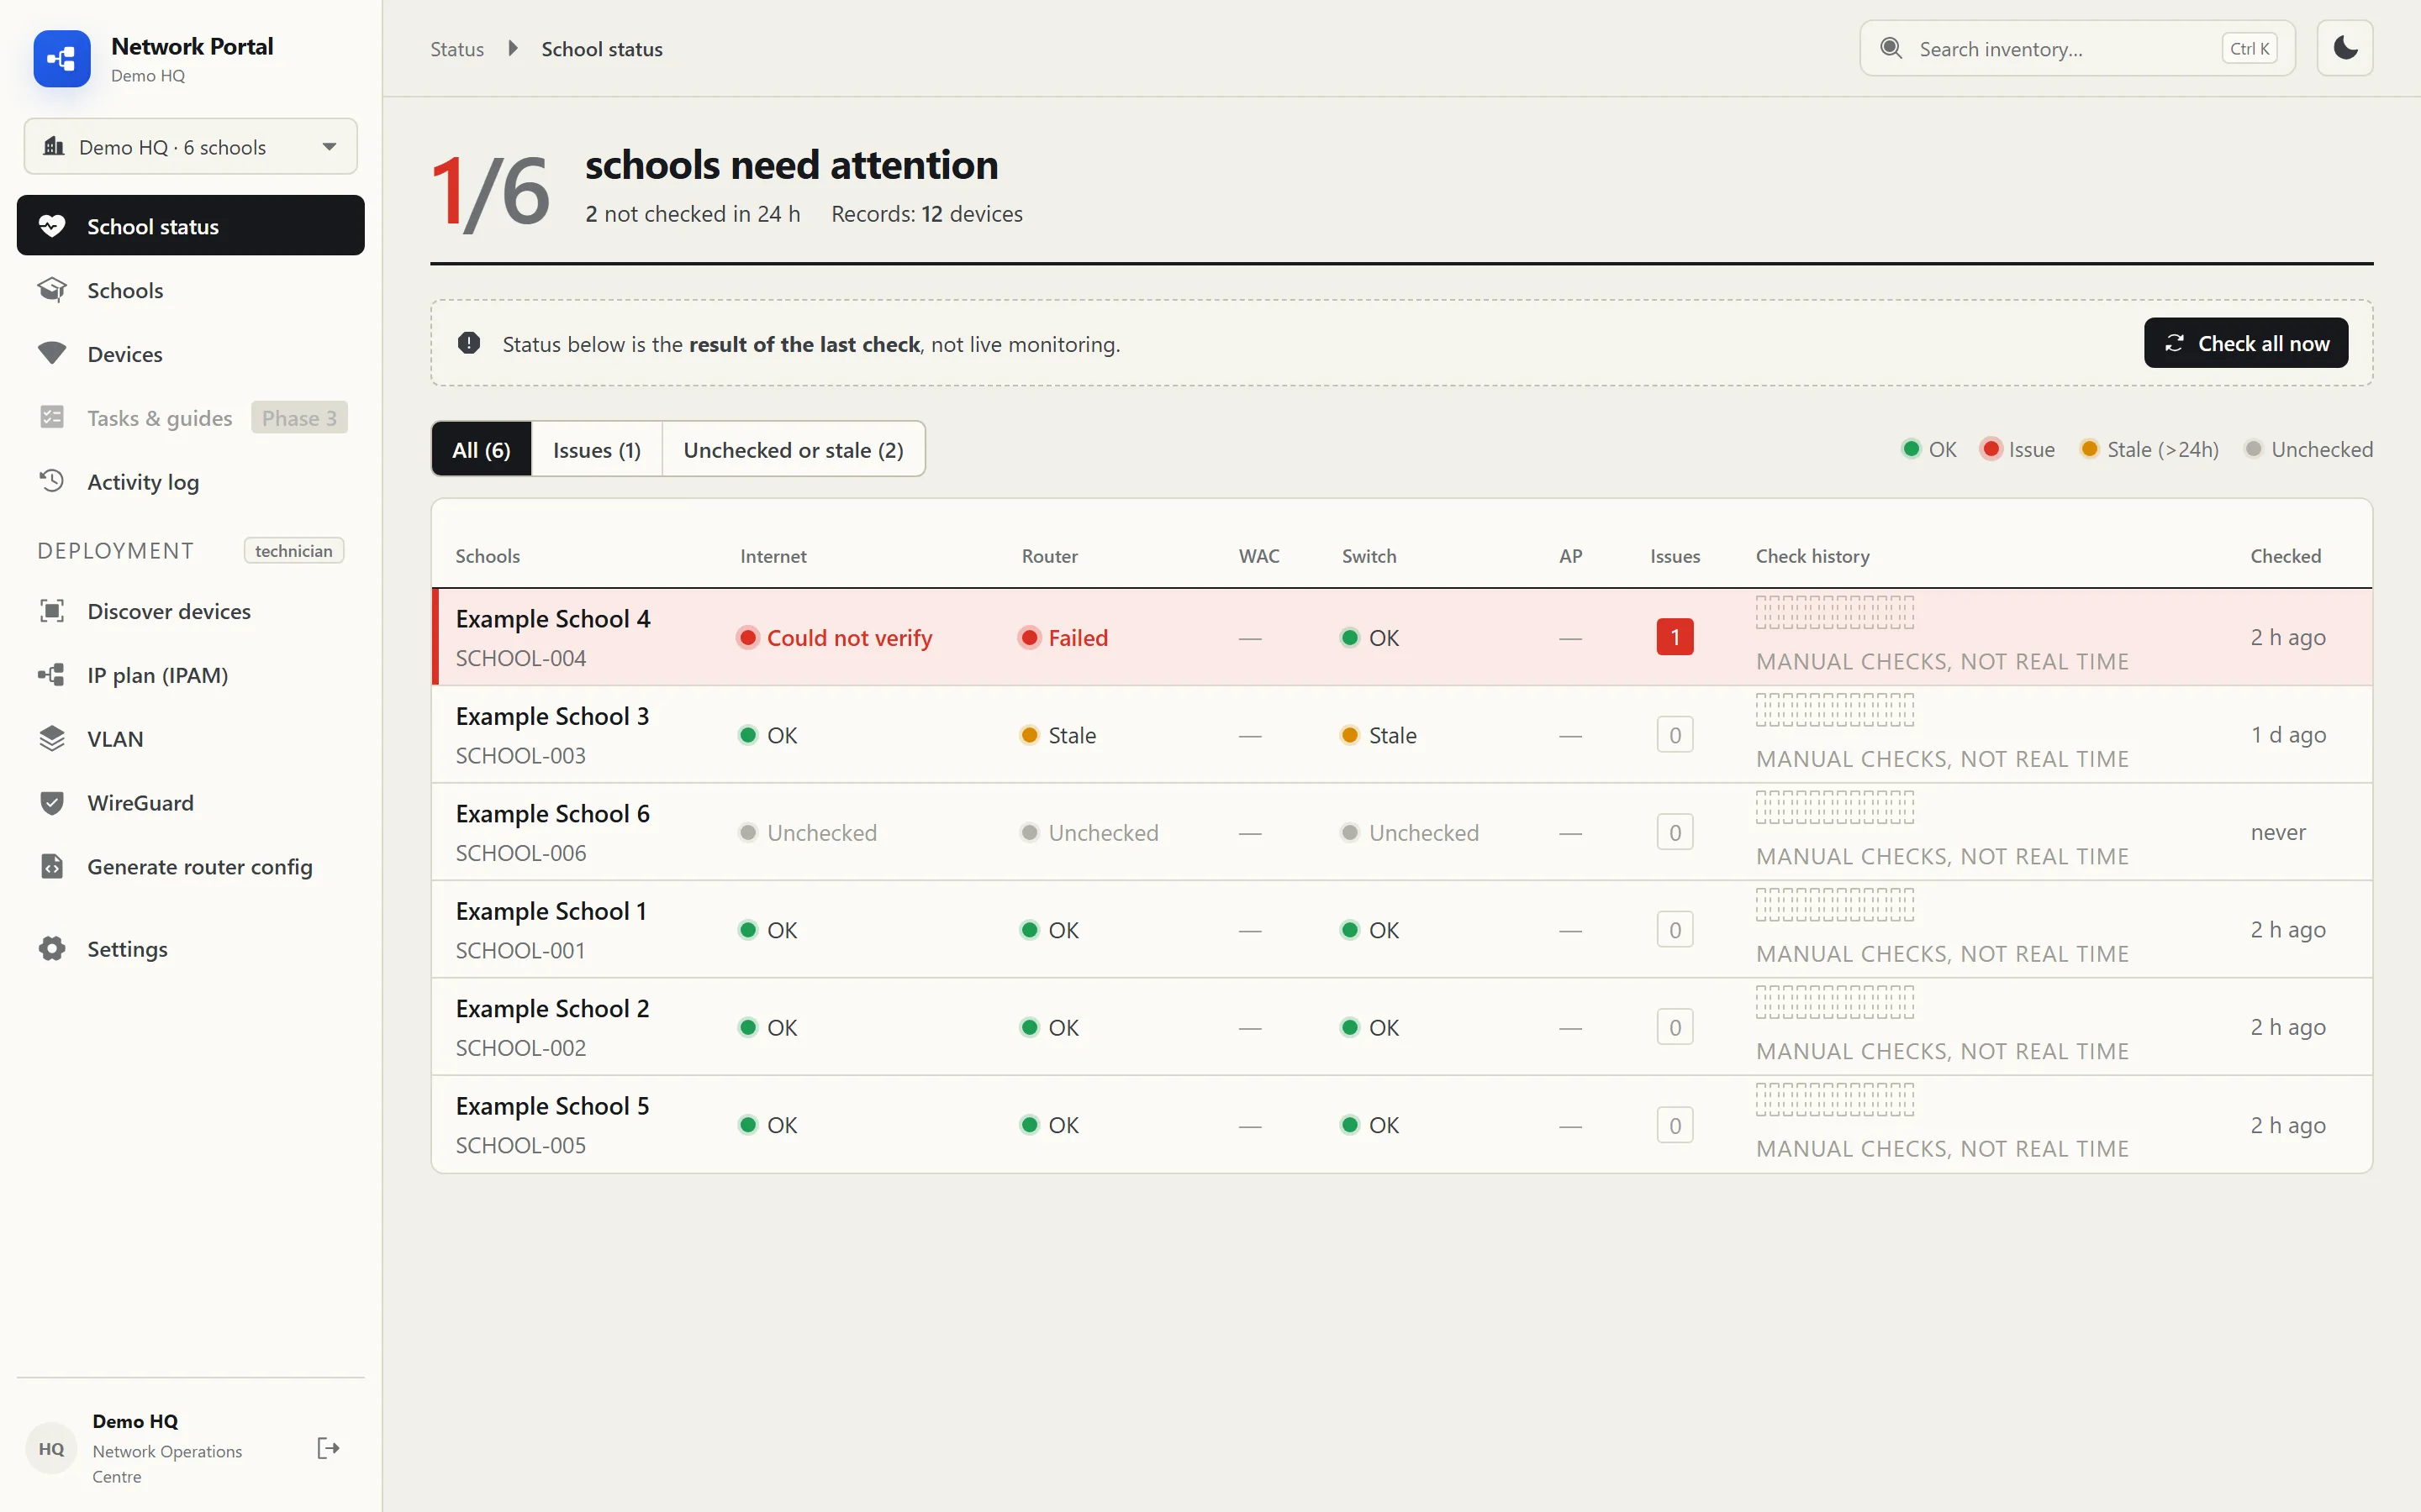Click Failed router status for School 4
This screenshot has width=2421, height=1512.
tap(1063, 638)
